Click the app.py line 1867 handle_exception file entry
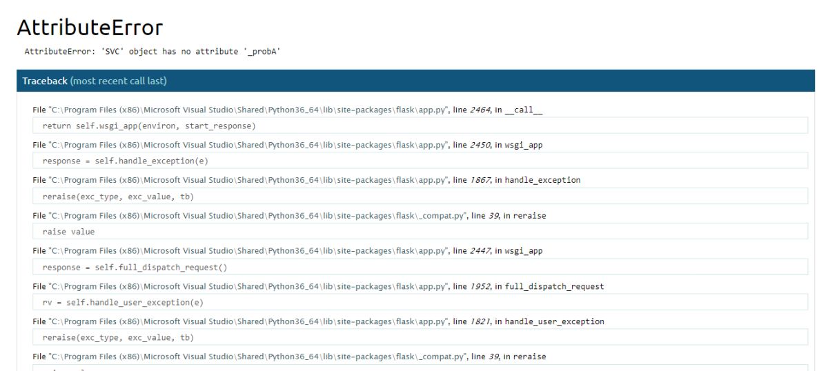This screenshot has height=371, width=828. click(307, 180)
